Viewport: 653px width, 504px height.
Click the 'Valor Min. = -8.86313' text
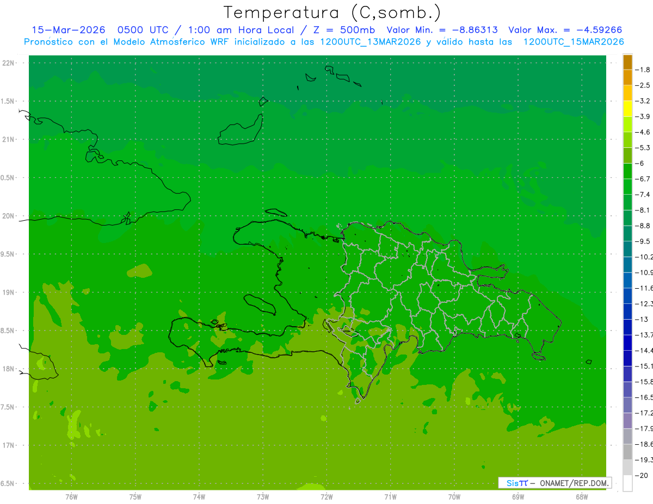[x=442, y=30]
